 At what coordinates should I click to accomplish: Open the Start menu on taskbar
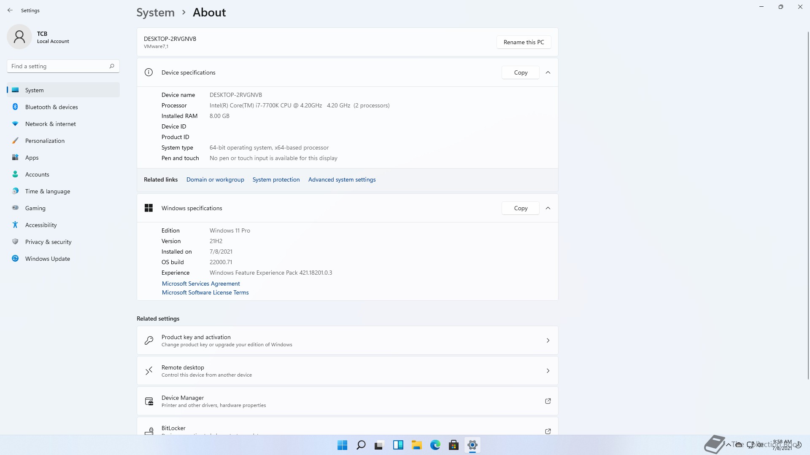(x=342, y=445)
